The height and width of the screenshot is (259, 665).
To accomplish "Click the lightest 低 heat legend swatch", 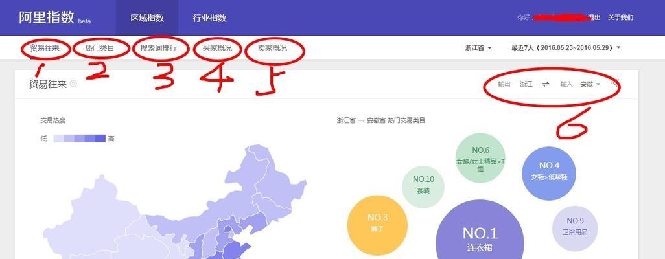I will click(x=58, y=139).
